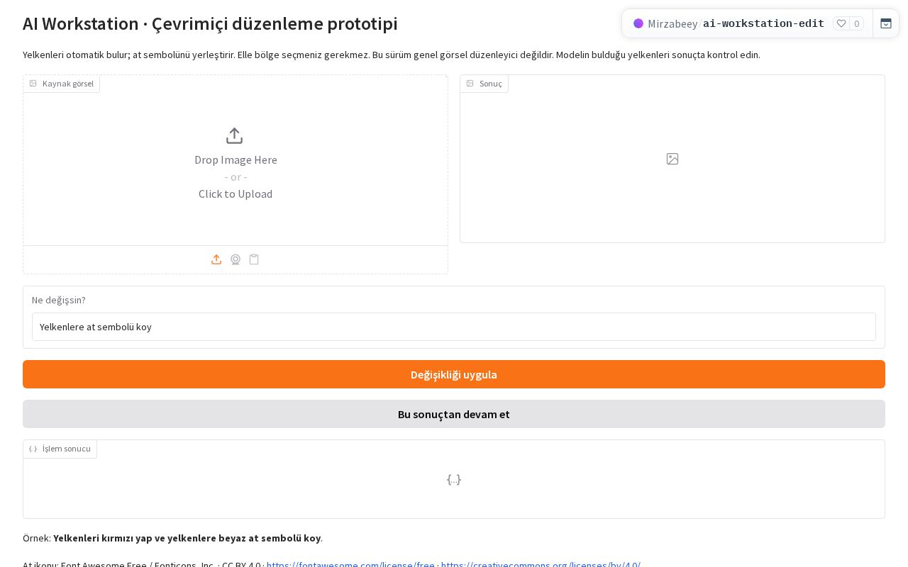Click the image placeholder icon in Sonuç panel
Viewport: 908px width, 567px height.
pyautogui.click(x=672, y=159)
